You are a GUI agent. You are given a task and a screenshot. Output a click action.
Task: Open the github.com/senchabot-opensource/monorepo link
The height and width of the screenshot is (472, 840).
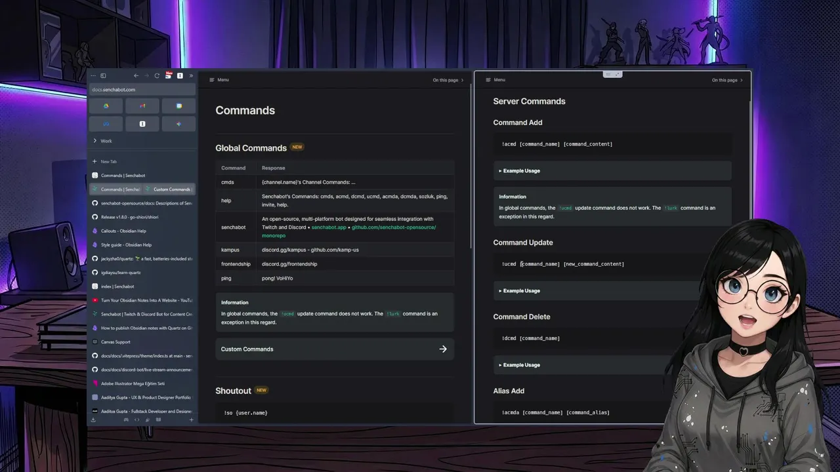(x=349, y=231)
